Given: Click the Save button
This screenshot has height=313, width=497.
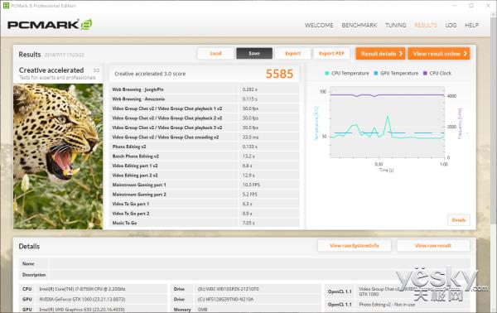Looking at the screenshot, I should (x=254, y=54).
